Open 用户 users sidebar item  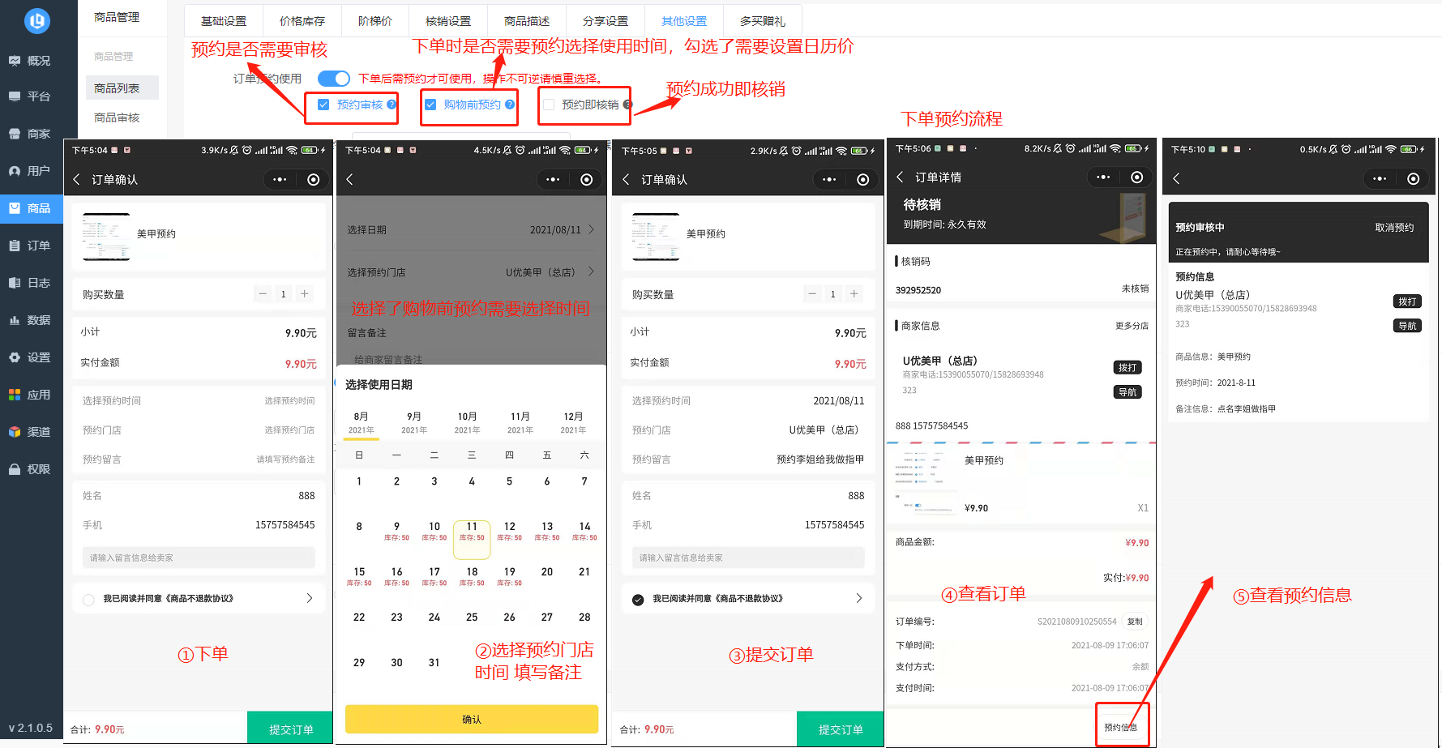pyautogui.click(x=30, y=171)
